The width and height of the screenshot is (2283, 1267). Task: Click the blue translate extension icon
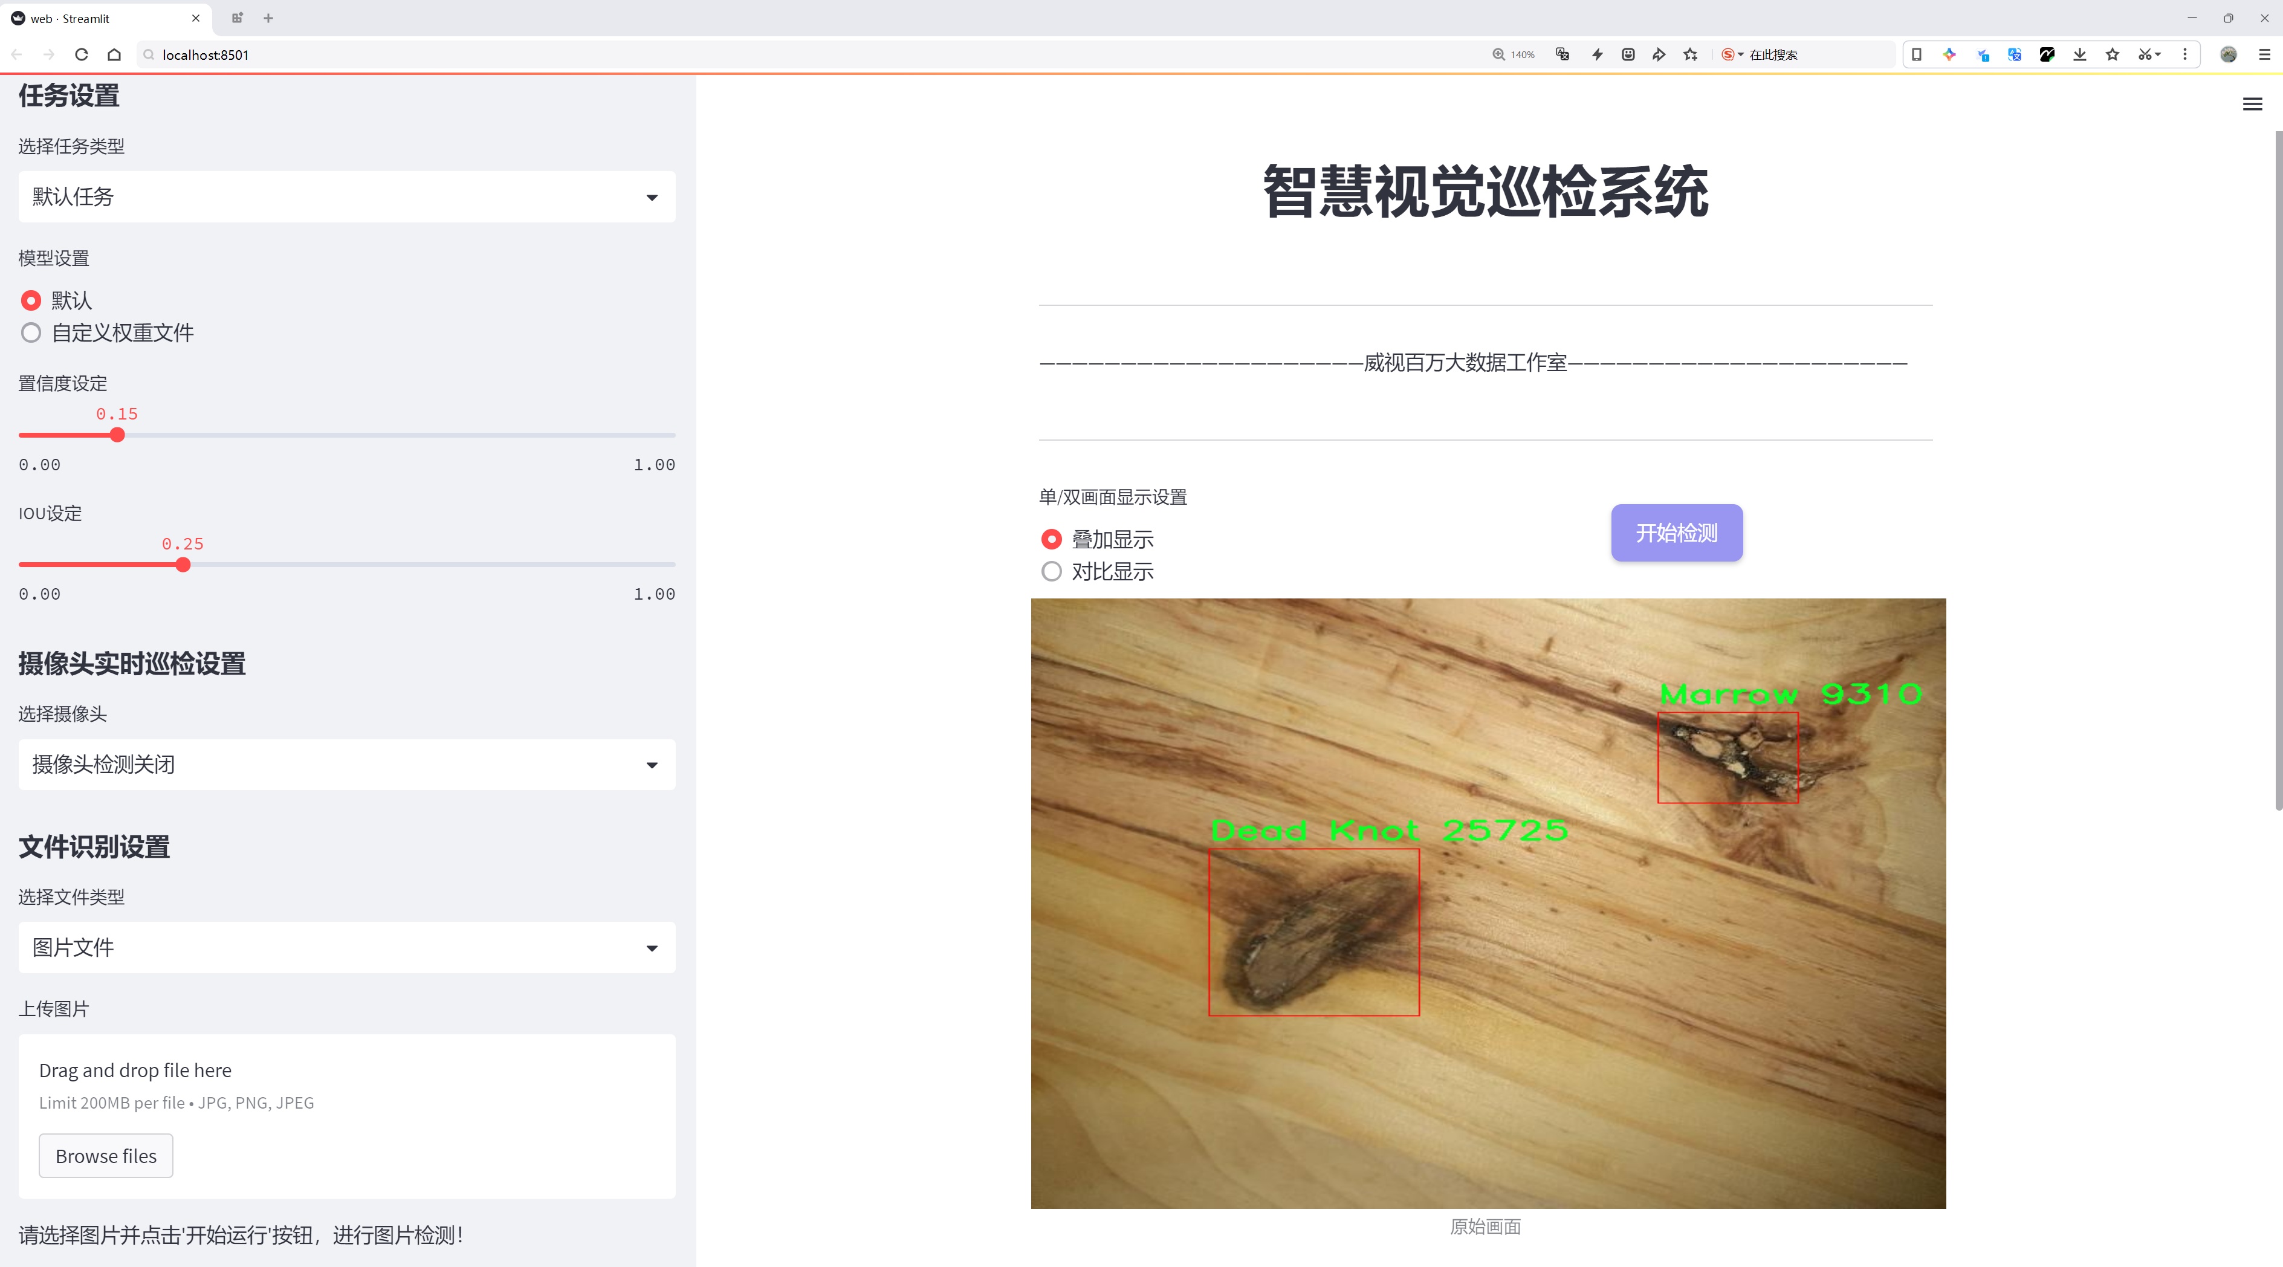2015,55
